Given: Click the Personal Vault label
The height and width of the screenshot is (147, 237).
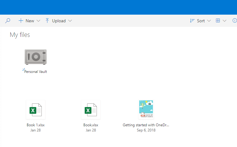Looking at the screenshot, I should point(36,72).
